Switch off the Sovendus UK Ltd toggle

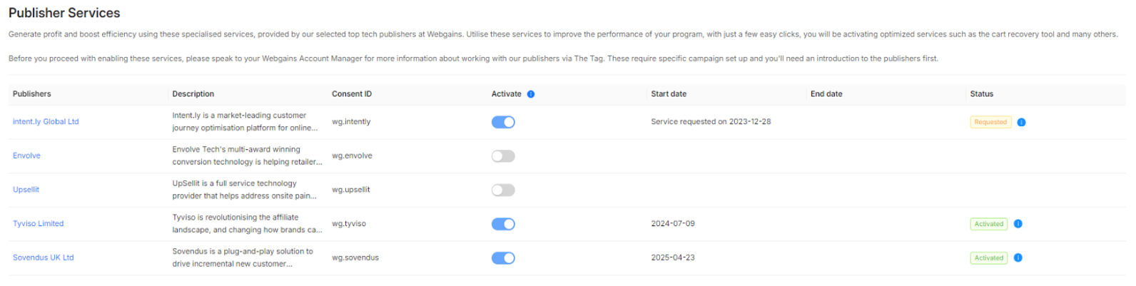tap(503, 258)
